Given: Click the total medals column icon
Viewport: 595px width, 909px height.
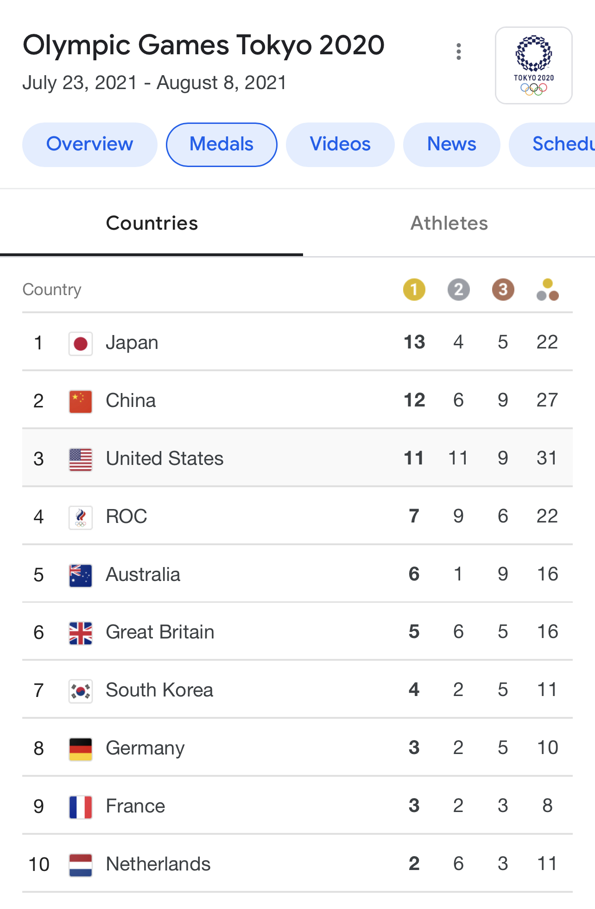Looking at the screenshot, I should click(x=547, y=290).
